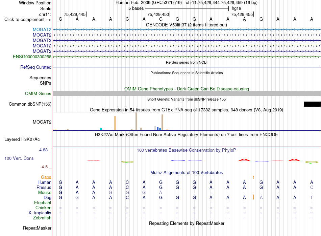
Task: Click the green ENSG00000300258 transcript arrow line
Action: (x=187, y=57)
